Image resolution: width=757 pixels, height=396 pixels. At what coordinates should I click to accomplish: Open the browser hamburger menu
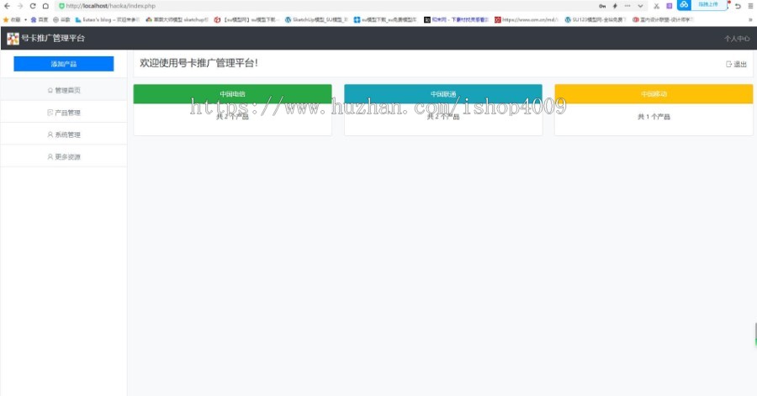[x=751, y=6]
